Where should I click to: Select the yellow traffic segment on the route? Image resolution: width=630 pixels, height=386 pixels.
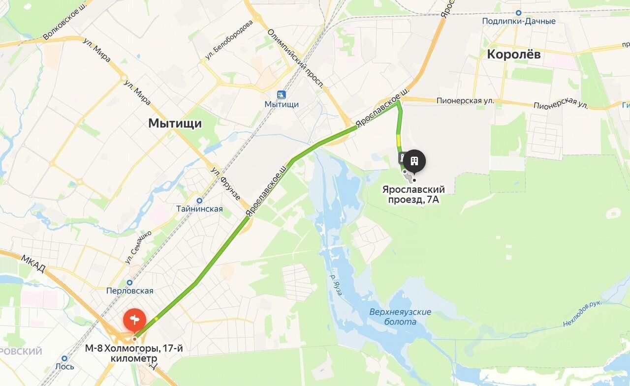(x=399, y=142)
